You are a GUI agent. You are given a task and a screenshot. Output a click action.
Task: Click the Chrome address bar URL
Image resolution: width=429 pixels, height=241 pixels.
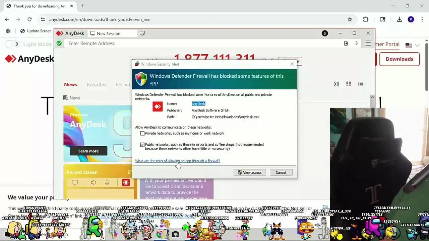(x=100, y=19)
